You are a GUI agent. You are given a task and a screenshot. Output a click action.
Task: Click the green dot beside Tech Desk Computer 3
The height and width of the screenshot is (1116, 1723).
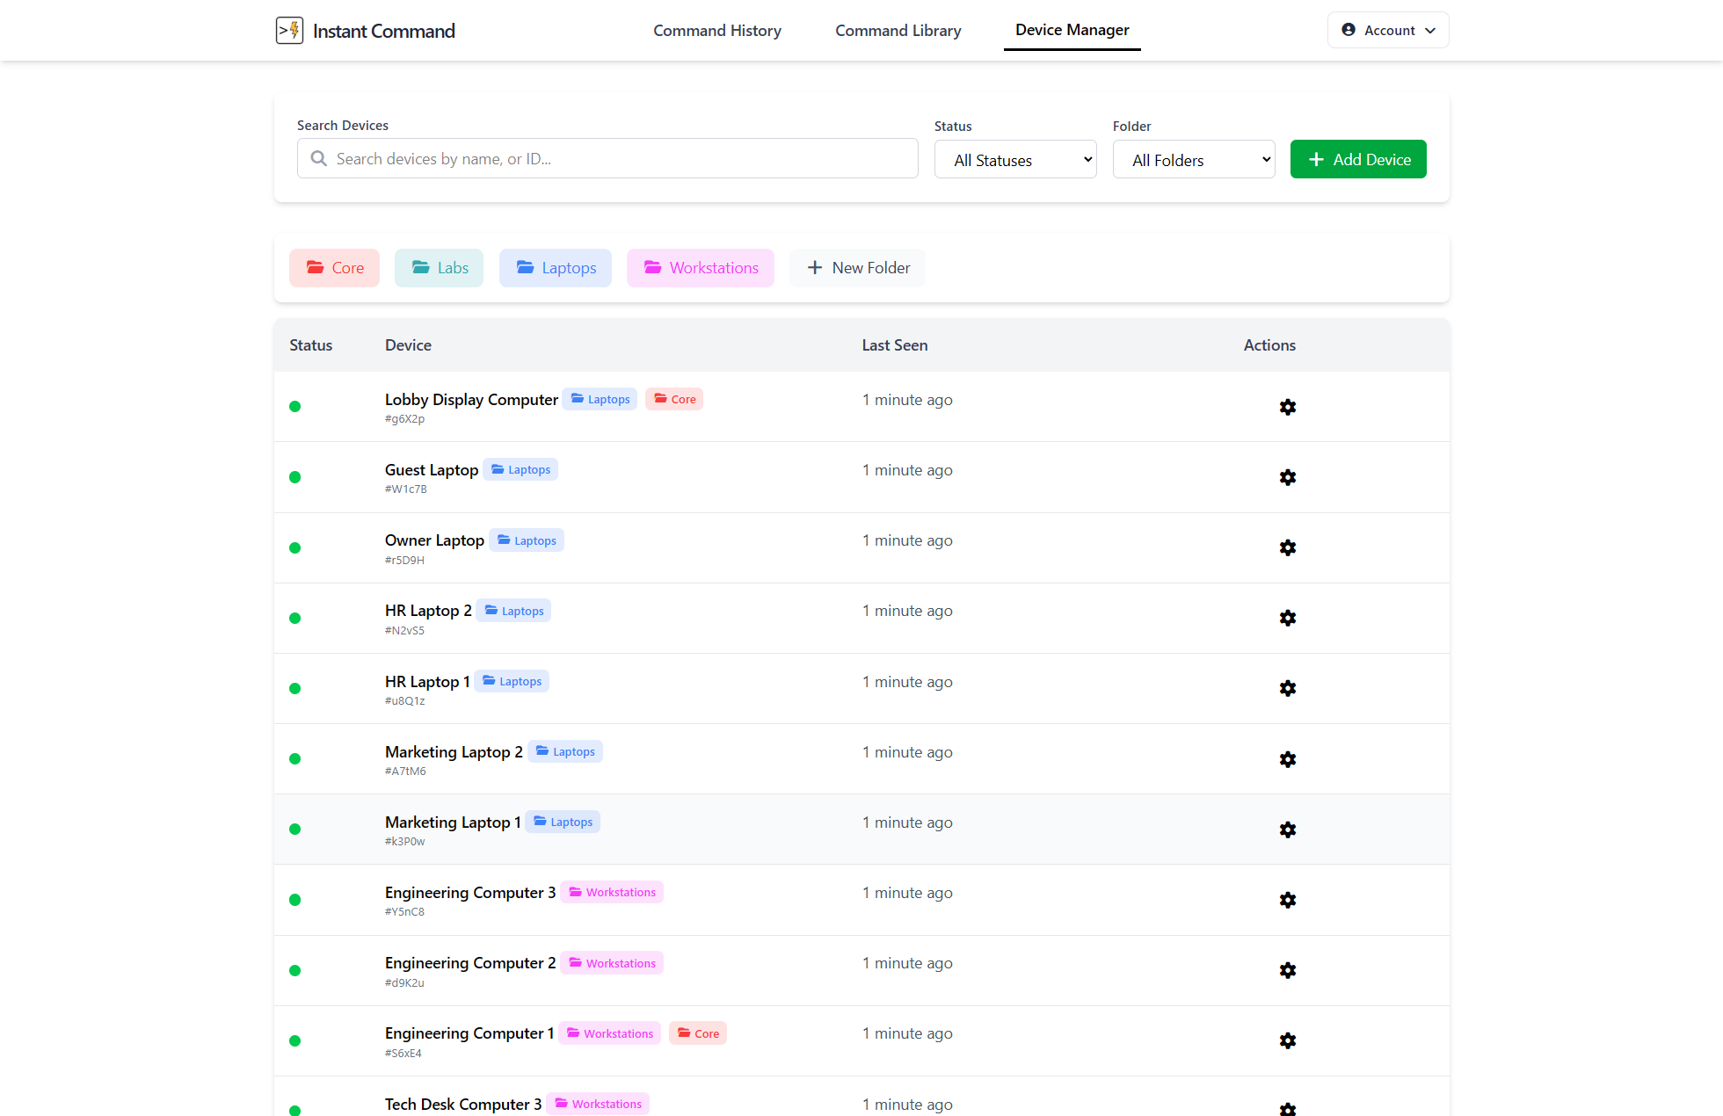coord(295,1110)
